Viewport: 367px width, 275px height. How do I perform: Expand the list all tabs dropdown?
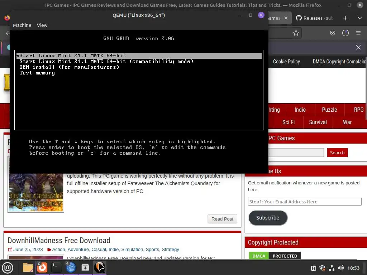(x=360, y=18)
